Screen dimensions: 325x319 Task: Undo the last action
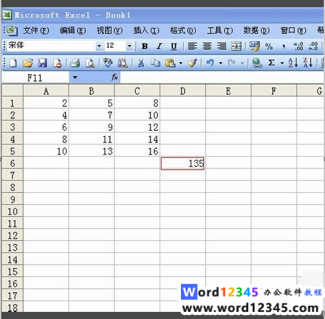click(x=210, y=63)
